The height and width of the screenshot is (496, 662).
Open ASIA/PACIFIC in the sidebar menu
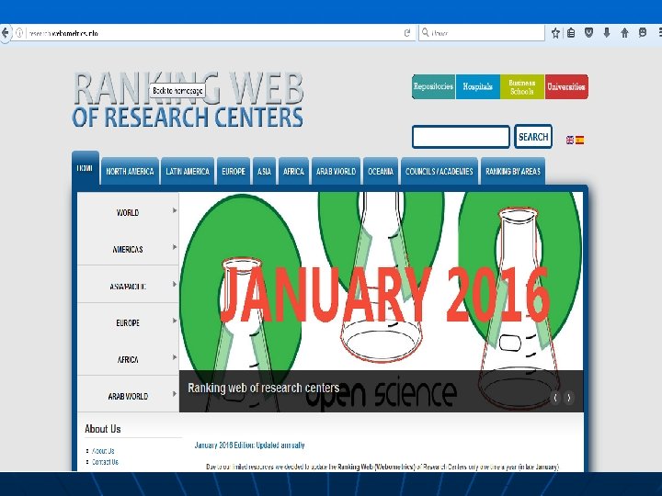[128, 287]
